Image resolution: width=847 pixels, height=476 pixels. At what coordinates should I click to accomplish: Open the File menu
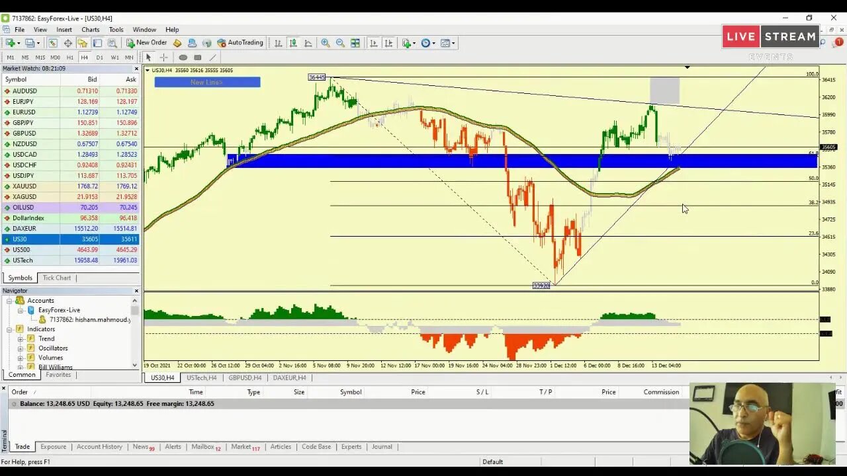[20, 30]
